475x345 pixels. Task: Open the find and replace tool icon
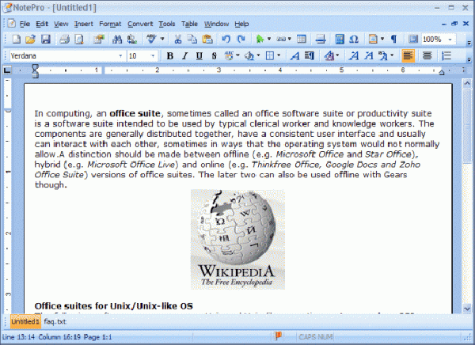coord(132,39)
